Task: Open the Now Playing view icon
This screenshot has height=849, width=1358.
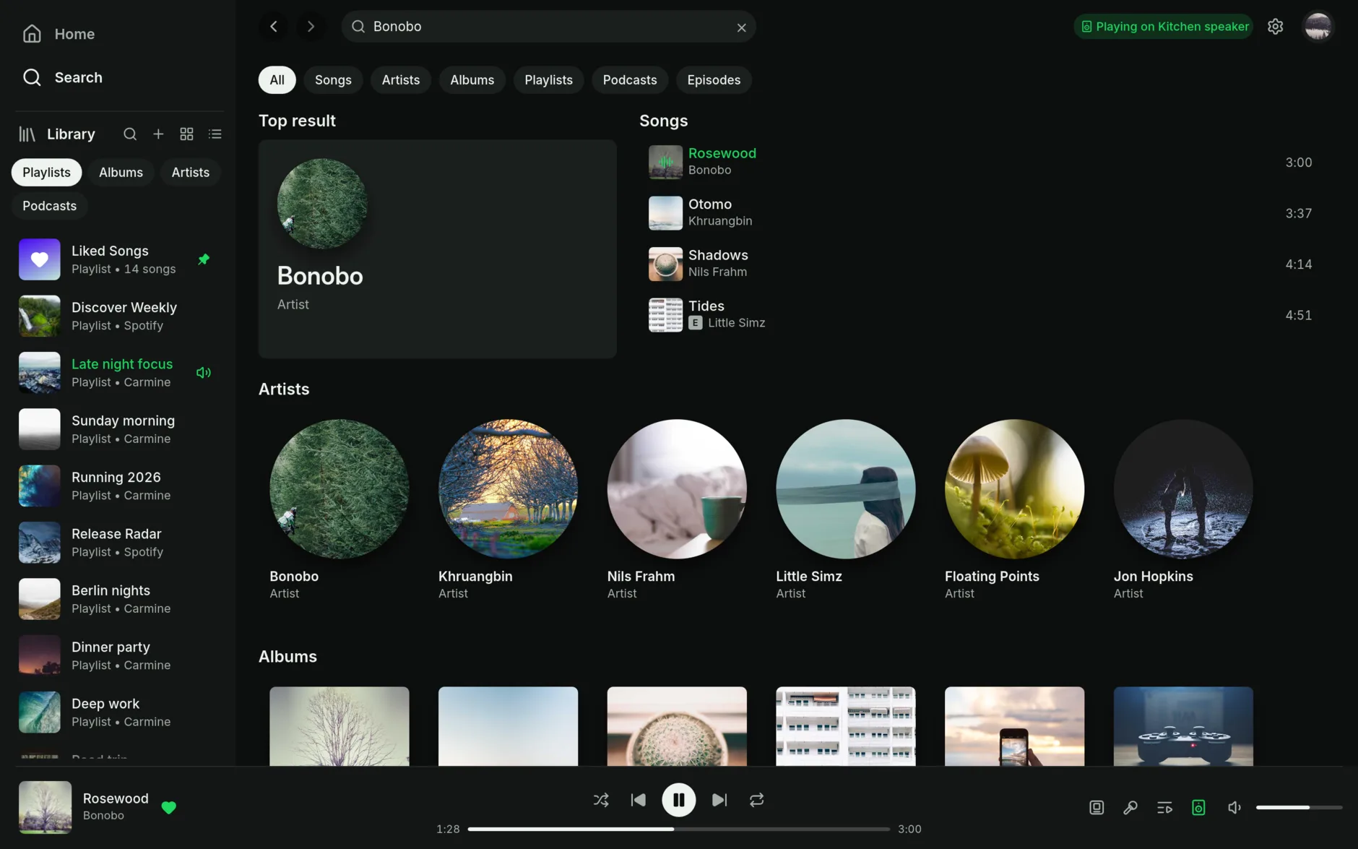Action: click(1097, 808)
